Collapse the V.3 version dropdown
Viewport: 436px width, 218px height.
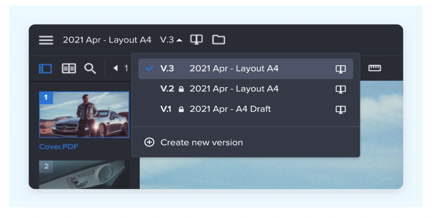coord(171,40)
